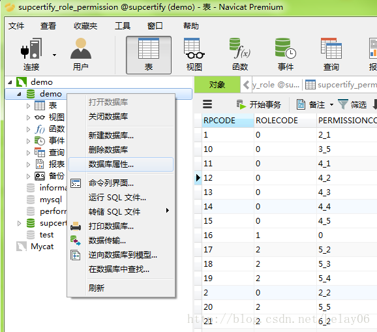
Task: Choose 数据传输... from context menu
Action: pos(121,241)
